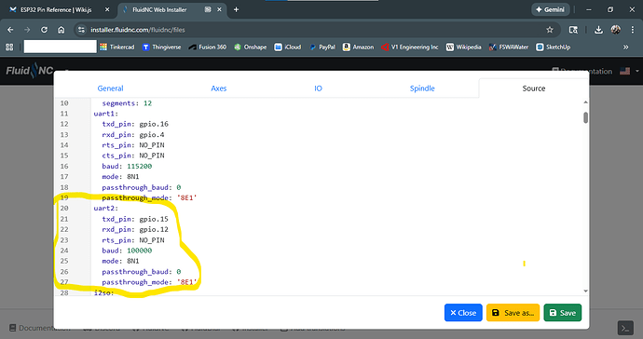This screenshot has height=339, width=643.
Task: Open the Chrome profile avatar menu
Action: click(616, 30)
